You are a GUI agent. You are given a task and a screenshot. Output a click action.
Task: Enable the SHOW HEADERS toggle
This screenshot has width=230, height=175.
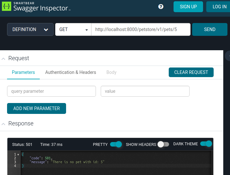point(163,144)
